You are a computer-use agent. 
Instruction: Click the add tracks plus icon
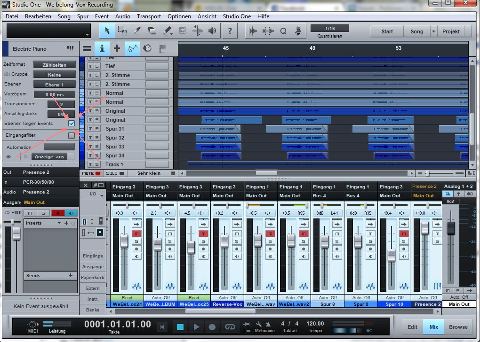click(117, 48)
